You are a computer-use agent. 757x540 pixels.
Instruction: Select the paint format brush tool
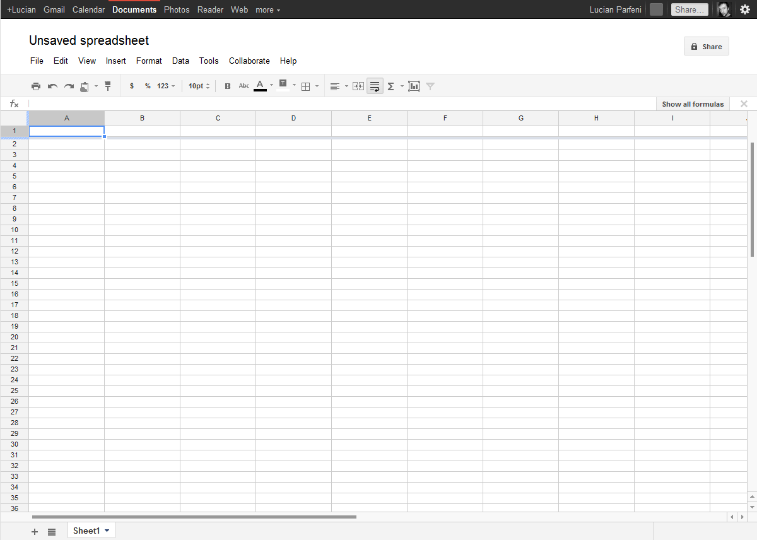click(108, 86)
